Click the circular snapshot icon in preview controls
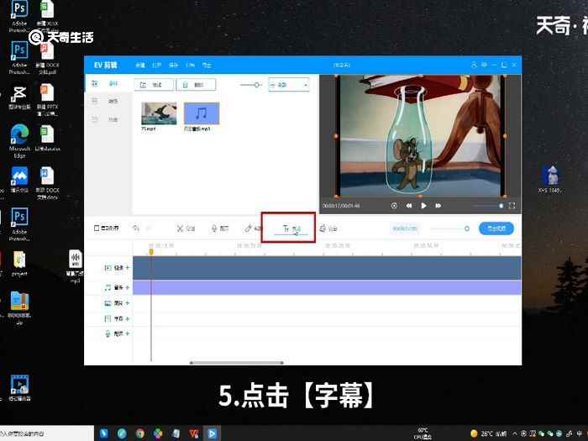This screenshot has width=588, height=441. tap(394, 206)
